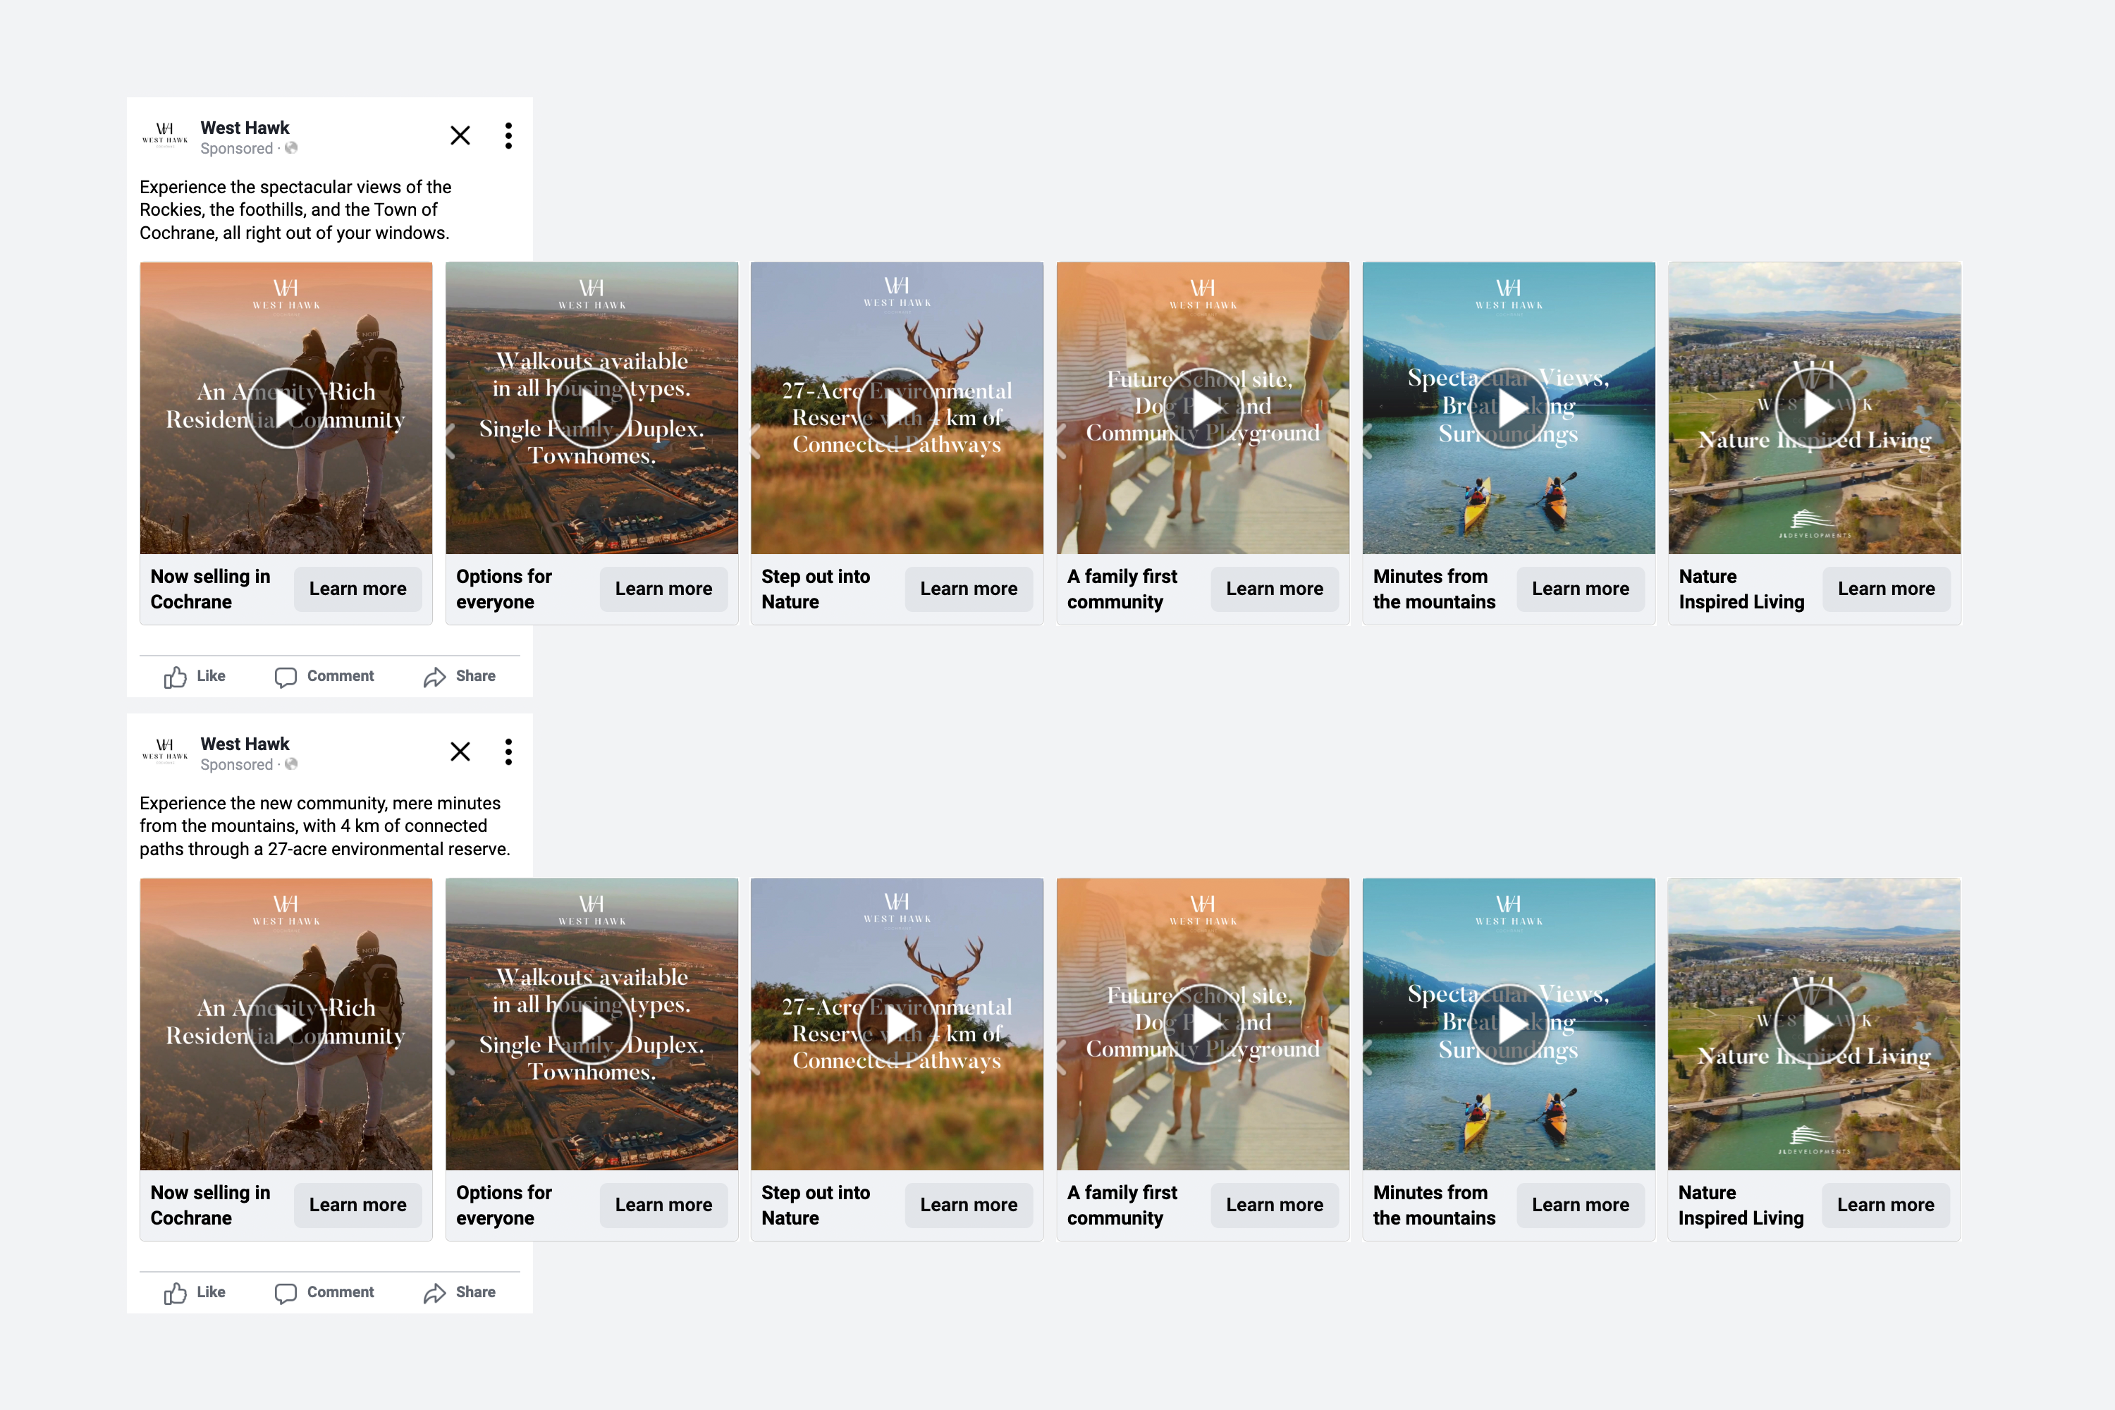2115x1410 pixels.
Task: Click West Hawk logo avatar on bottom post
Action: 164,752
